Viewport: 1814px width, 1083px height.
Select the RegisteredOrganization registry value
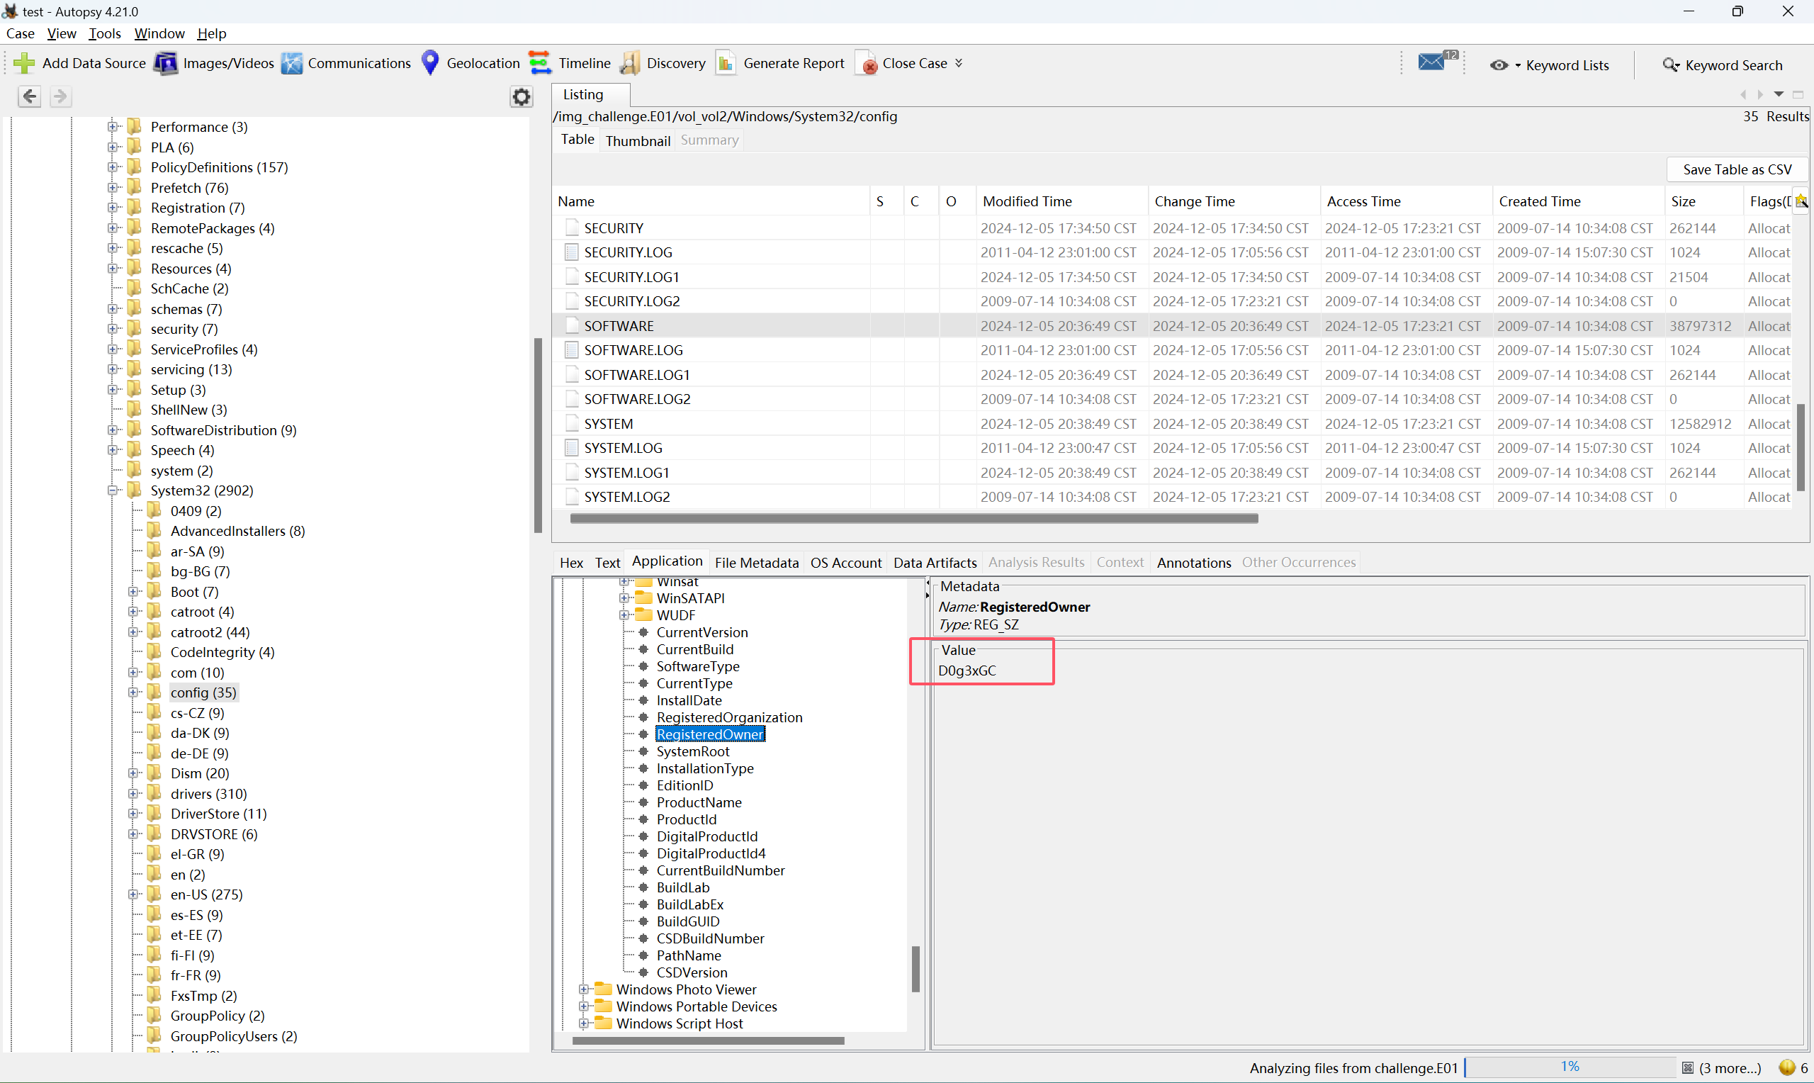(728, 717)
